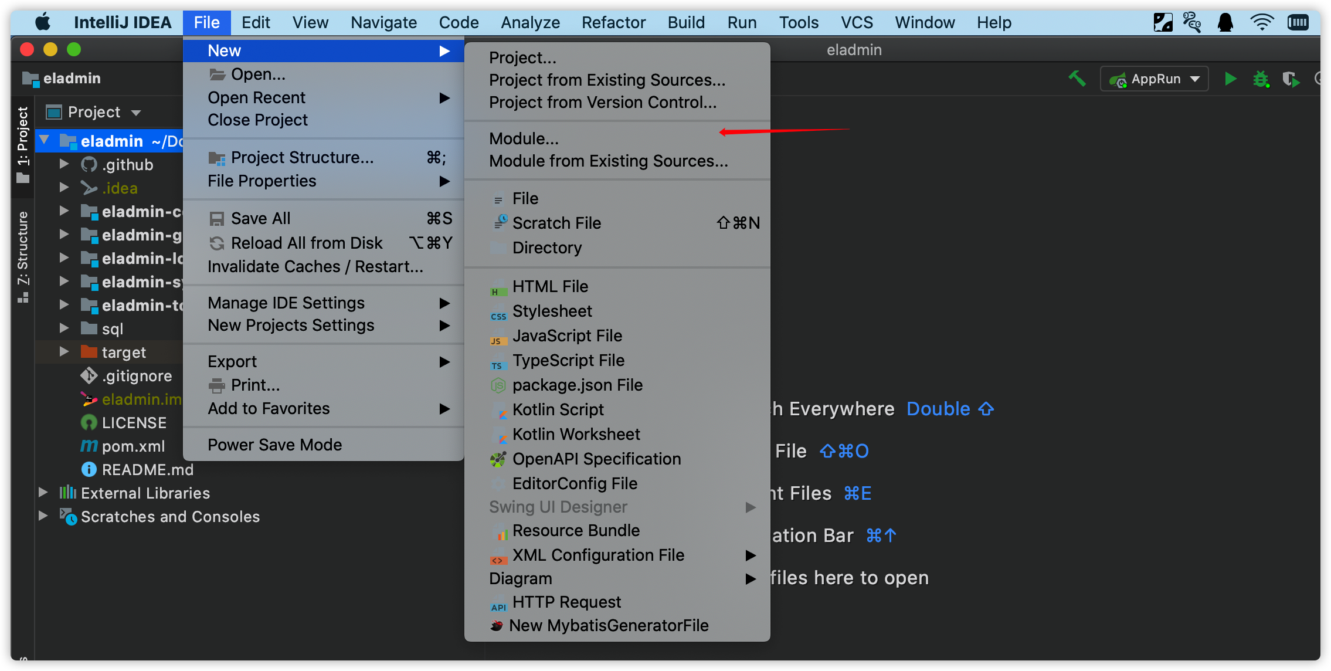Expand the target folder
Viewport: 1331px width, 671px height.
(x=64, y=352)
